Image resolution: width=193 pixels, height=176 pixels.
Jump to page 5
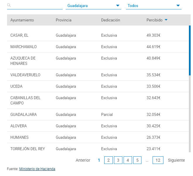[x=137, y=160]
